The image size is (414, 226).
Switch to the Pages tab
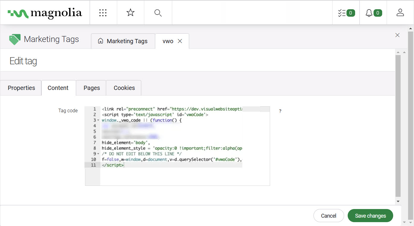click(92, 88)
